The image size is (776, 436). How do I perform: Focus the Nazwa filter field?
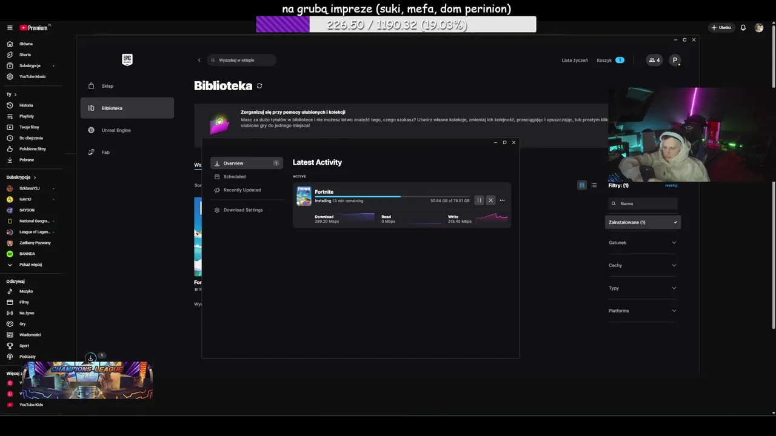[643, 204]
